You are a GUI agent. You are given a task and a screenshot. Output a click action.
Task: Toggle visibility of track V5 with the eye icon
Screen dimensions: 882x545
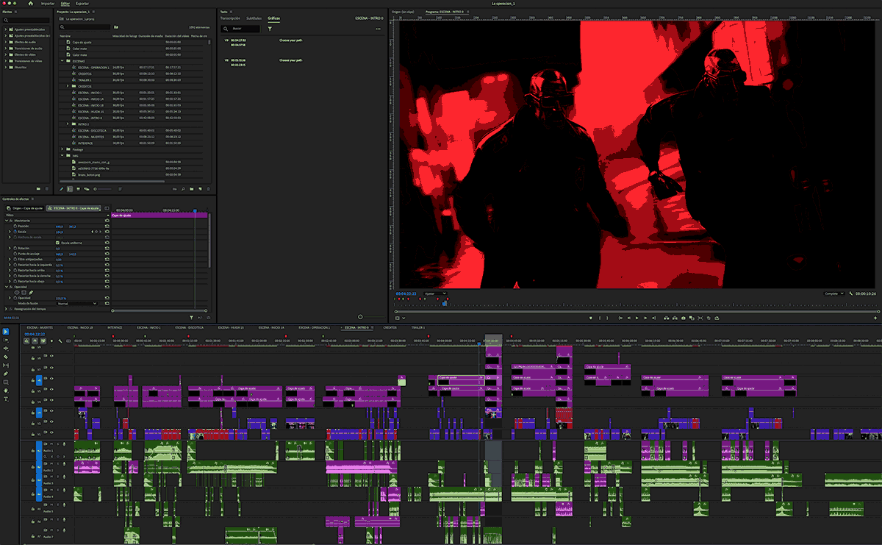tap(51, 390)
